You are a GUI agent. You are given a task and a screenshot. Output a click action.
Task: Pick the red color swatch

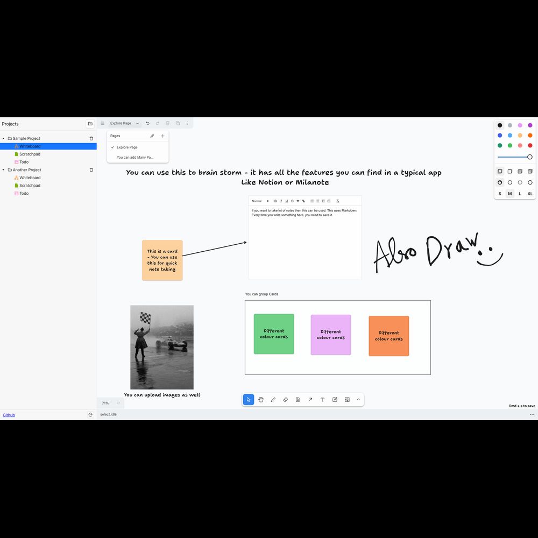(530, 145)
